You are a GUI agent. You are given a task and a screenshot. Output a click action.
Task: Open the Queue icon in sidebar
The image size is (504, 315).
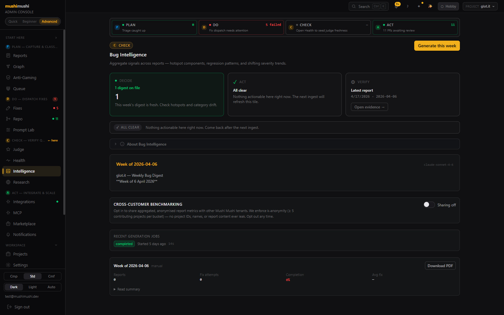point(8,89)
